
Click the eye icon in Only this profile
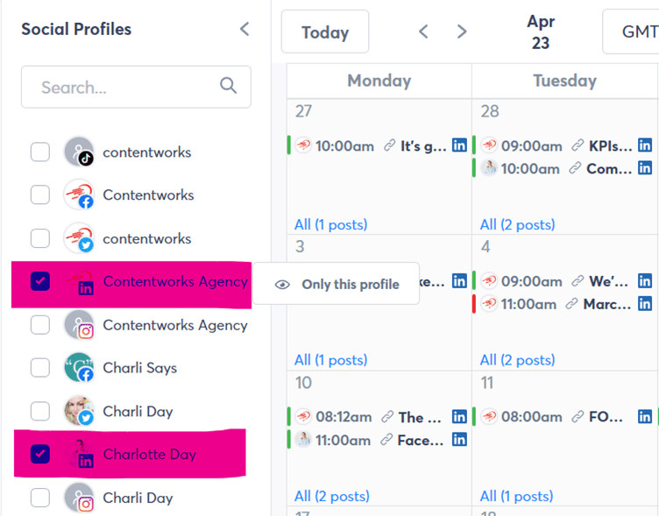pyautogui.click(x=282, y=285)
